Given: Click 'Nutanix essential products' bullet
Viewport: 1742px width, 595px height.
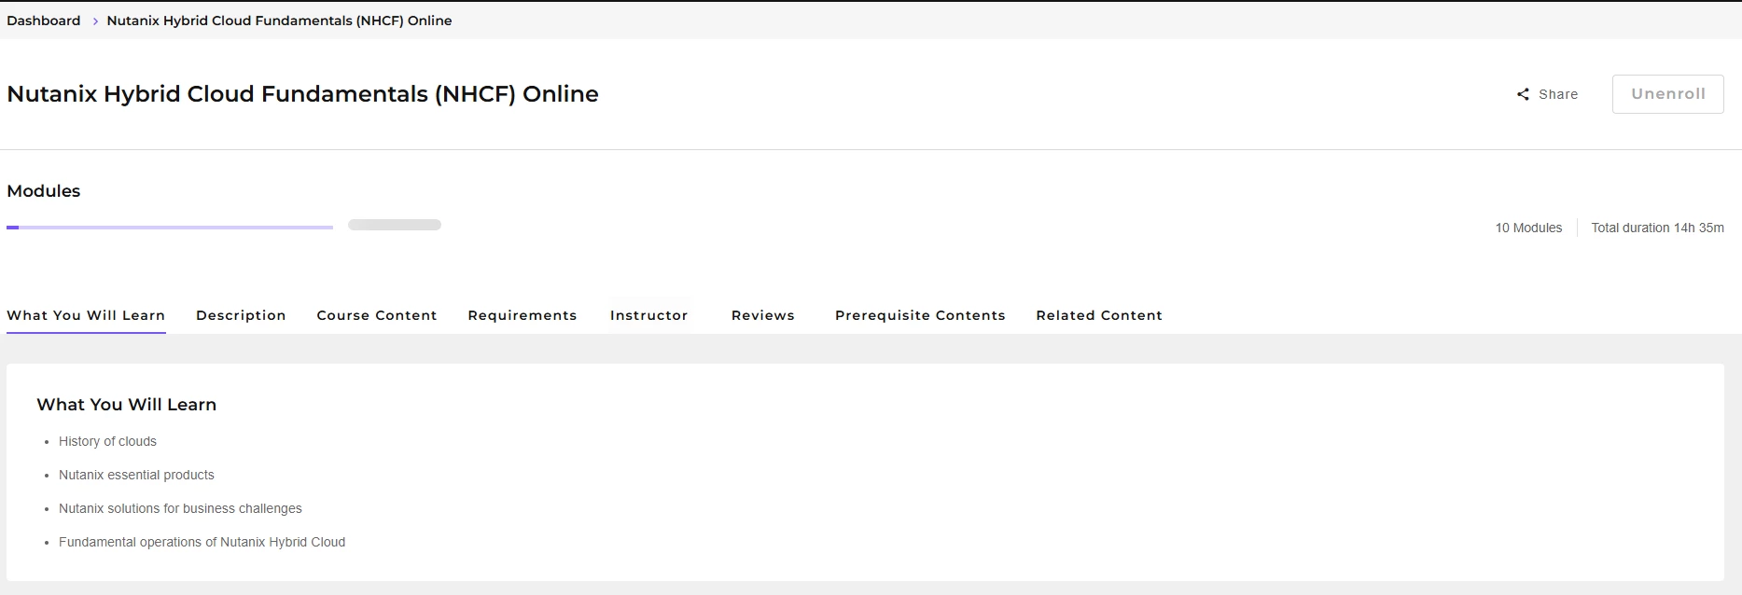Looking at the screenshot, I should click(136, 475).
